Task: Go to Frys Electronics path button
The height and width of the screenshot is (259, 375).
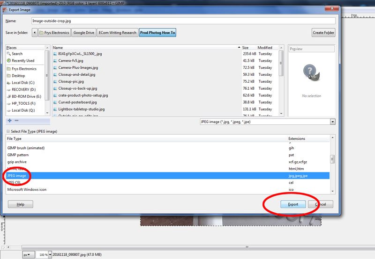Action: pos(54,33)
